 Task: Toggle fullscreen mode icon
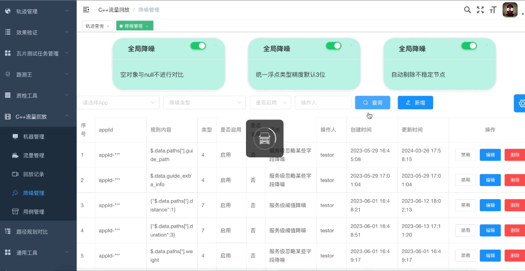pos(480,10)
